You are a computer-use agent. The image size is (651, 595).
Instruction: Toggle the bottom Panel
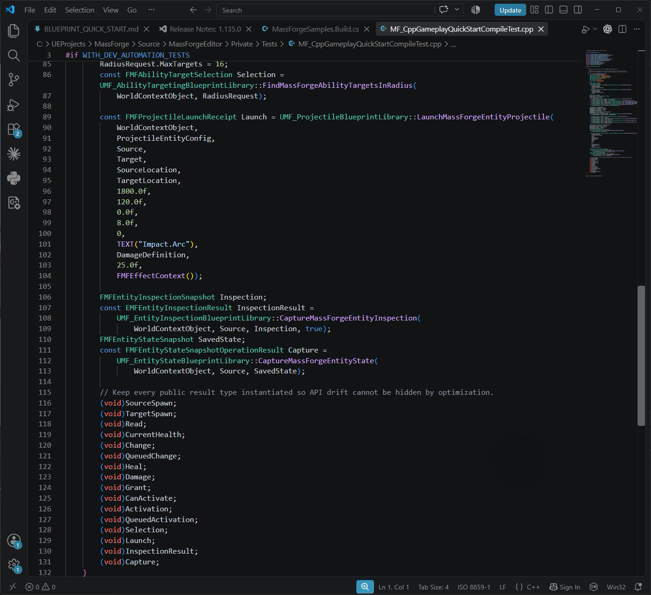pos(563,10)
